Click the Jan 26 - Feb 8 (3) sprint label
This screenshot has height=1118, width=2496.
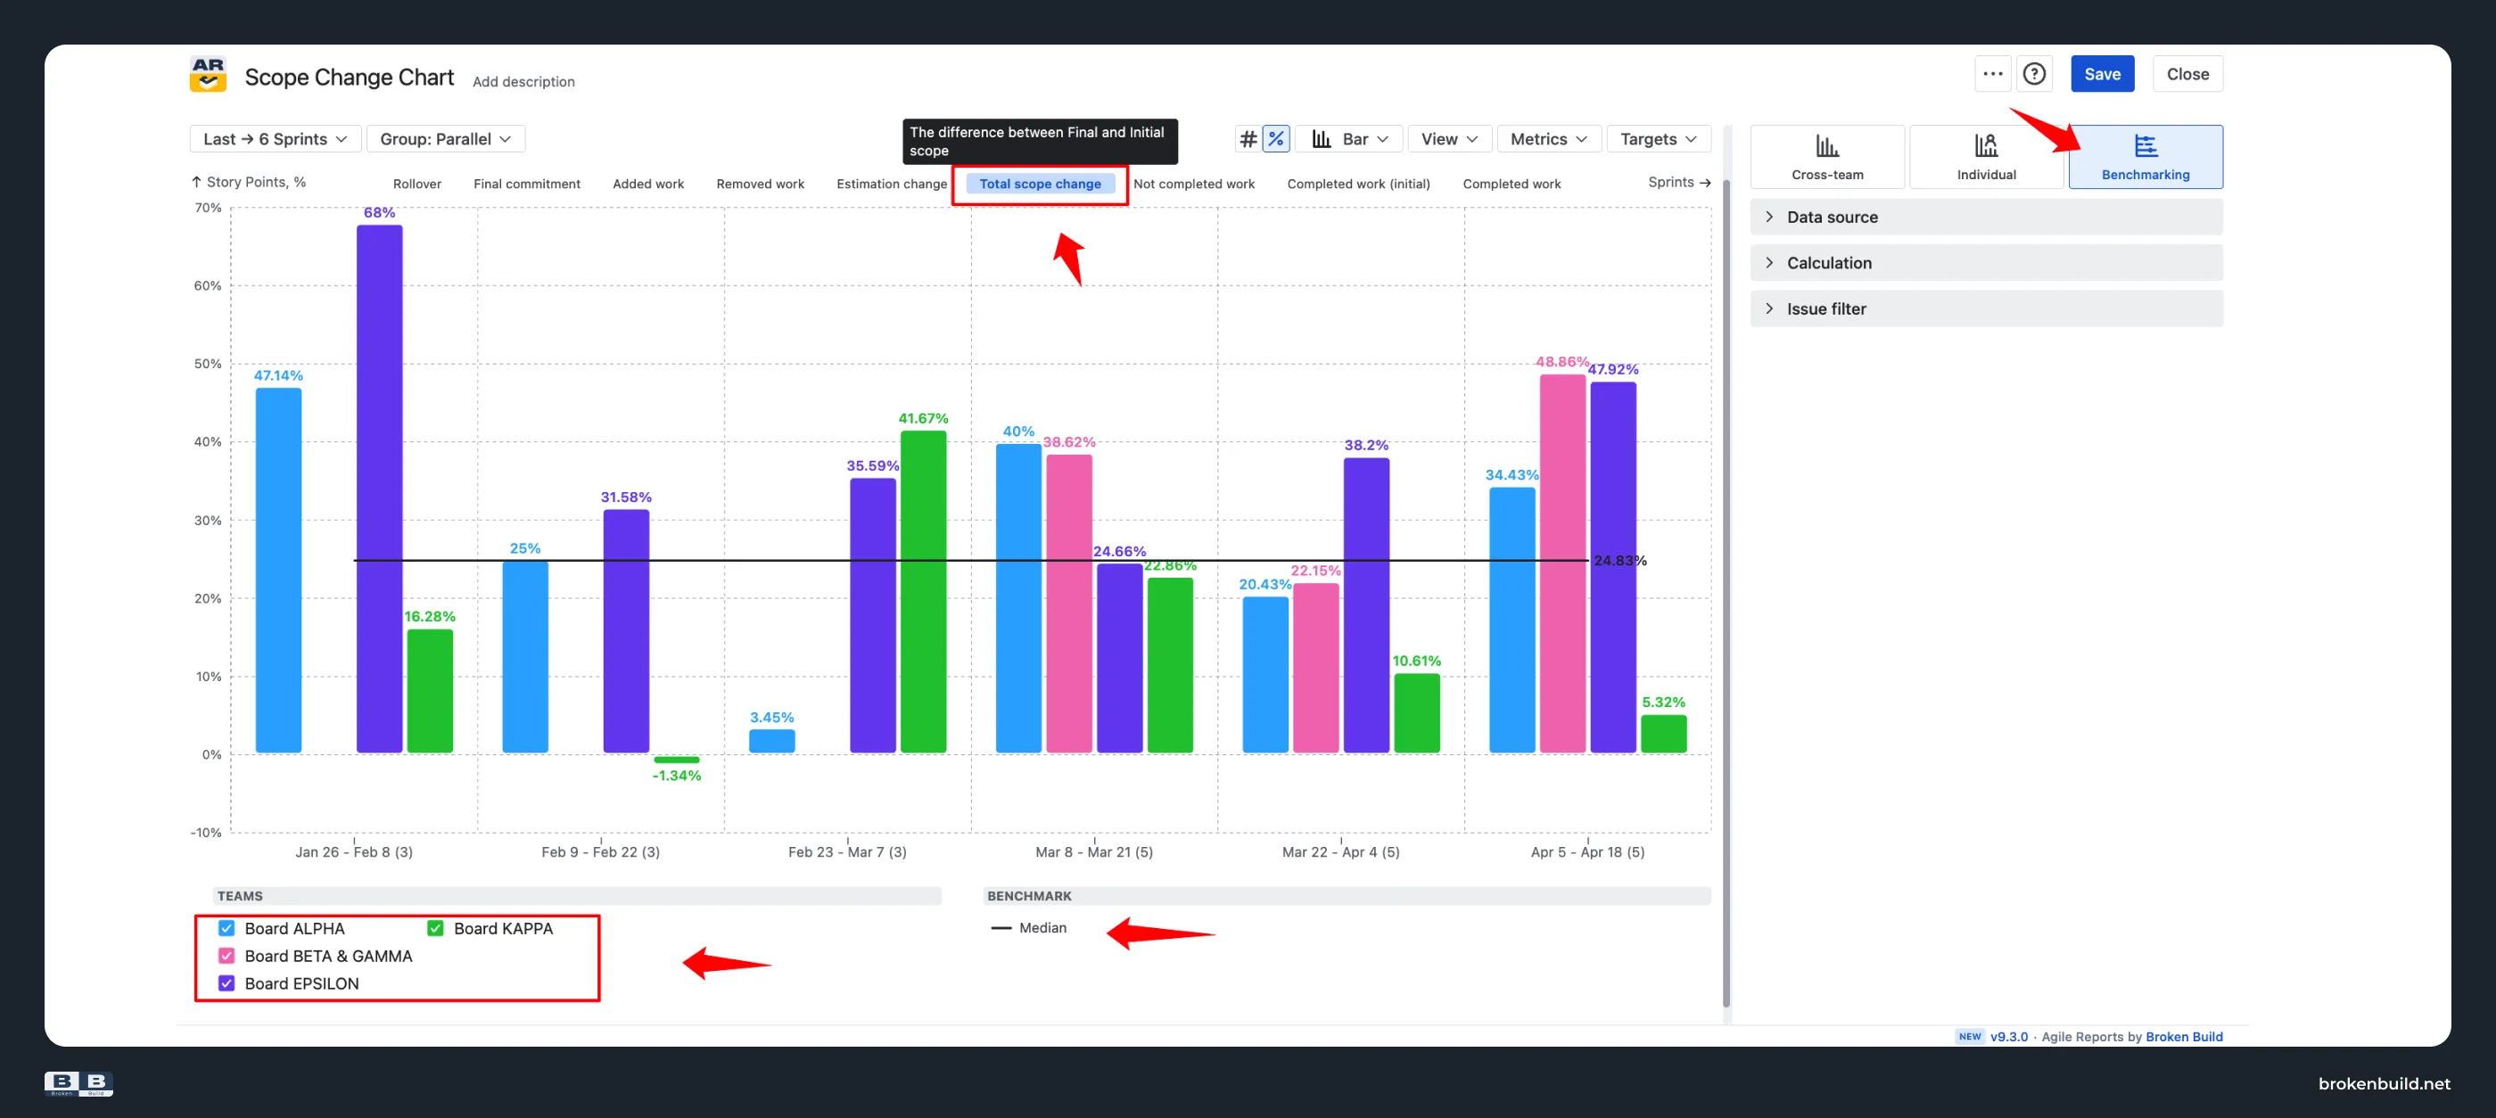tap(354, 851)
